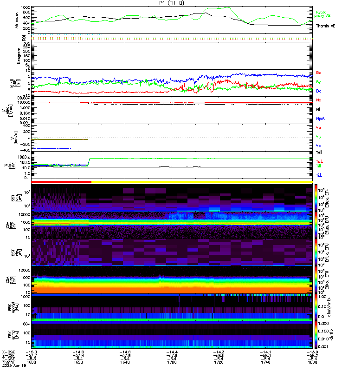Click the mV/m color bar beside FBK panel
Image resolution: width=348 pixels, height=372 pixels.
coord(316,307)
